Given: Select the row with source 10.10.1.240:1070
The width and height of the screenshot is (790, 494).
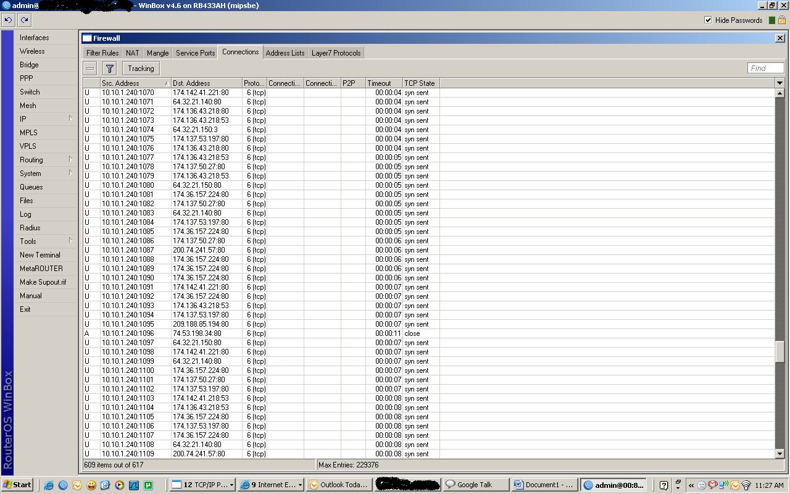Looking at the screenshot, I should pos(429,93).
